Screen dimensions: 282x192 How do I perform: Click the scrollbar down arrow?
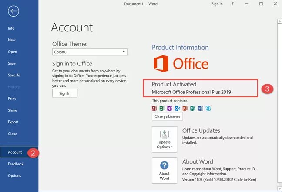click(x=279, y=189)
